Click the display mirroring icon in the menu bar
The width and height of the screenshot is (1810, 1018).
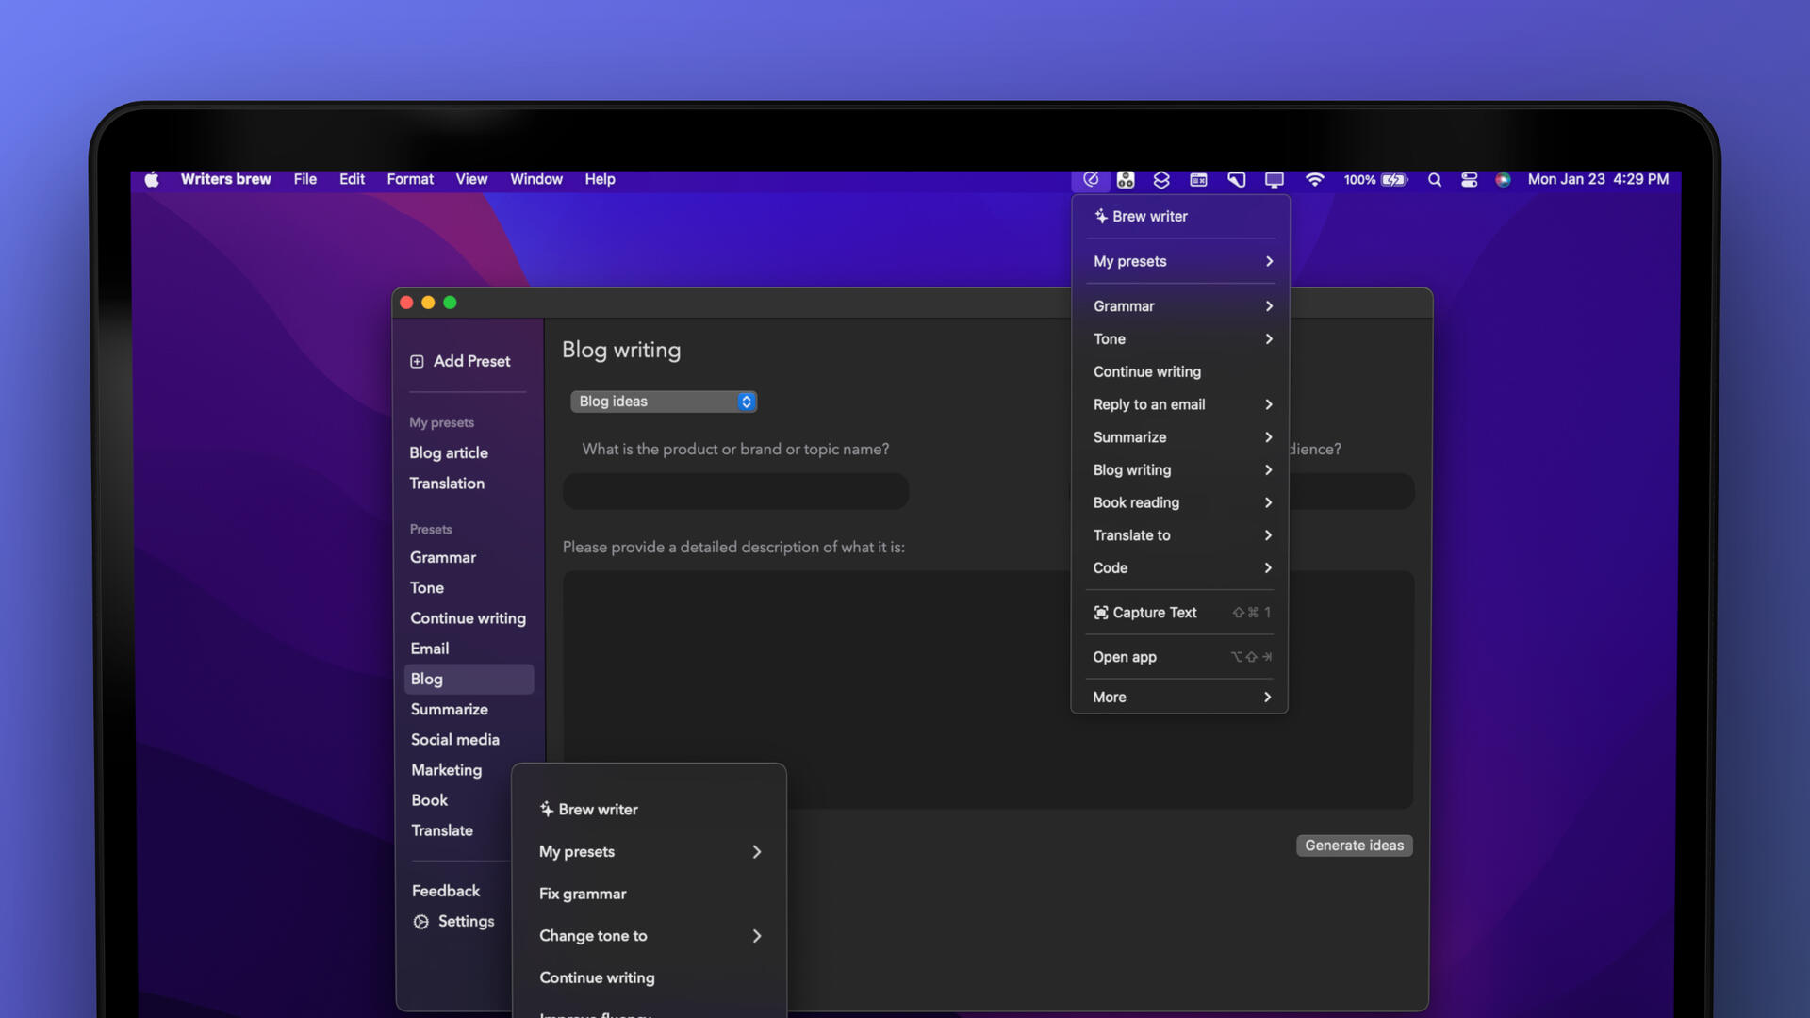(x=1274, y=180)
